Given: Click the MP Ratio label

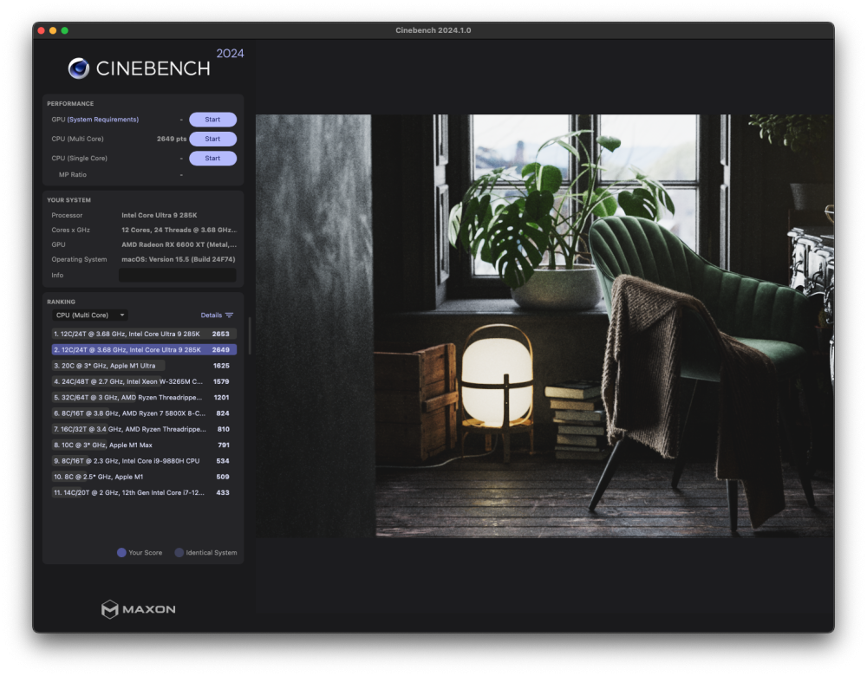Looking at the screenshot, I should (73, 175).
